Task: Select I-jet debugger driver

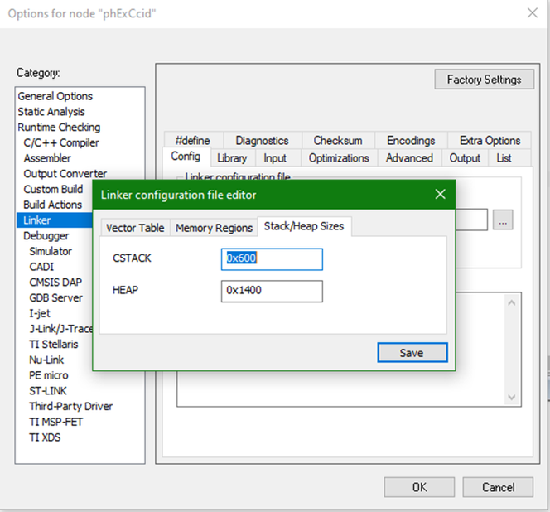Action: click(x=40, y=313)
